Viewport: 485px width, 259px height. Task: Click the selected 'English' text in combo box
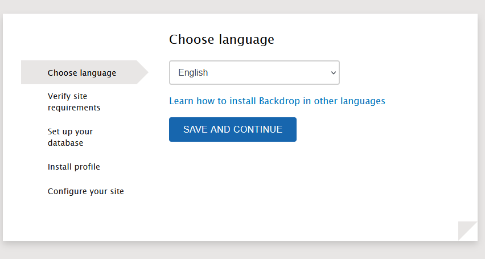[193, 73]
